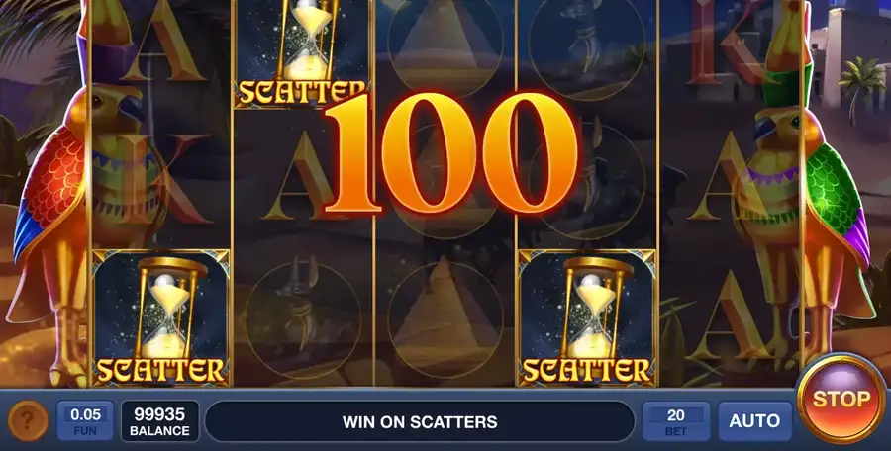This screenshot has width=891, height=451.
Task: Select the bottom-right hourglass Scatter symbol
Action: click(586, 318)
